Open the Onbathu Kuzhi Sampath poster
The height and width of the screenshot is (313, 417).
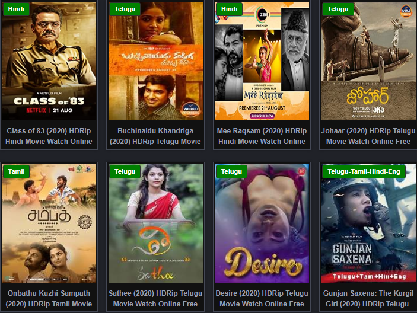[49, 223]
